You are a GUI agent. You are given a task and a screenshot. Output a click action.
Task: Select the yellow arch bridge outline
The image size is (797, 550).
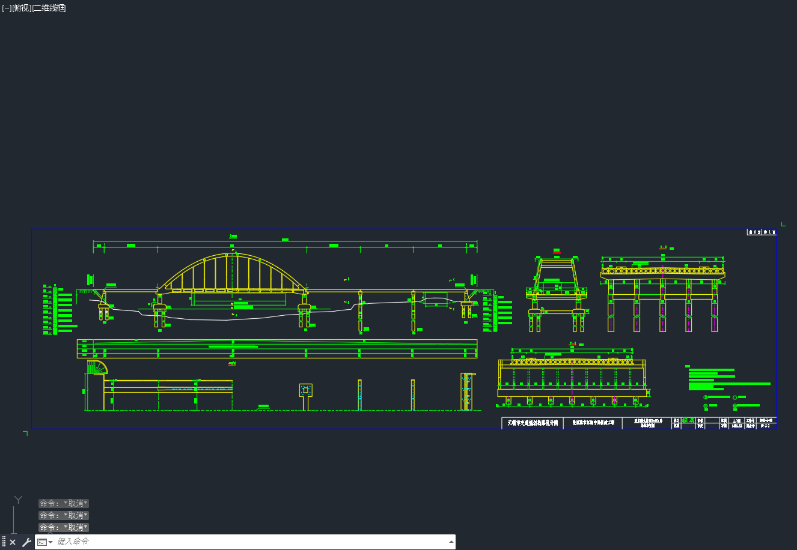coord(232,272)
